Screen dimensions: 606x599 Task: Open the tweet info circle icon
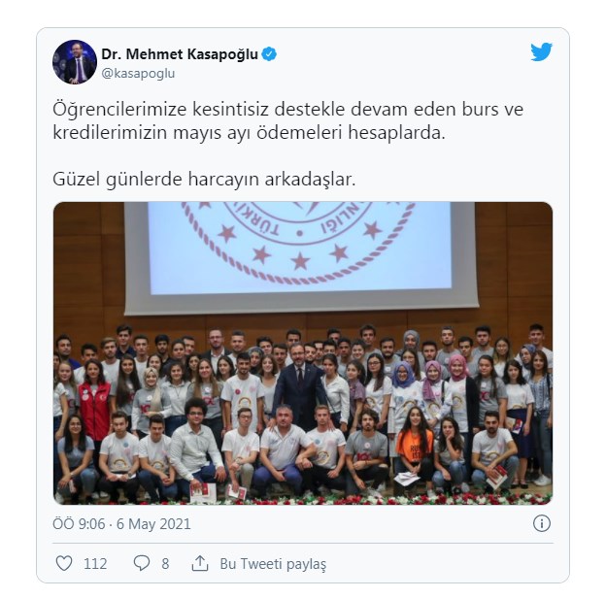pyautogui.click(x=542, y=523)
